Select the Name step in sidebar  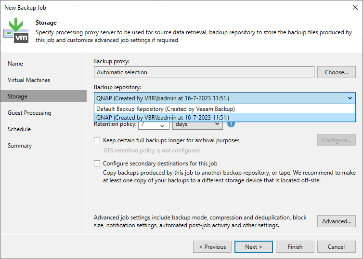pos(15,64)
